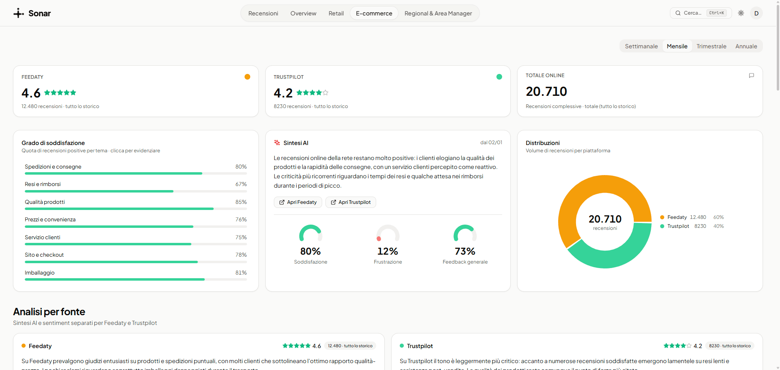Highlight the Resi e rimborsi theme bar
780x370 pixels.
pos(136,187)
